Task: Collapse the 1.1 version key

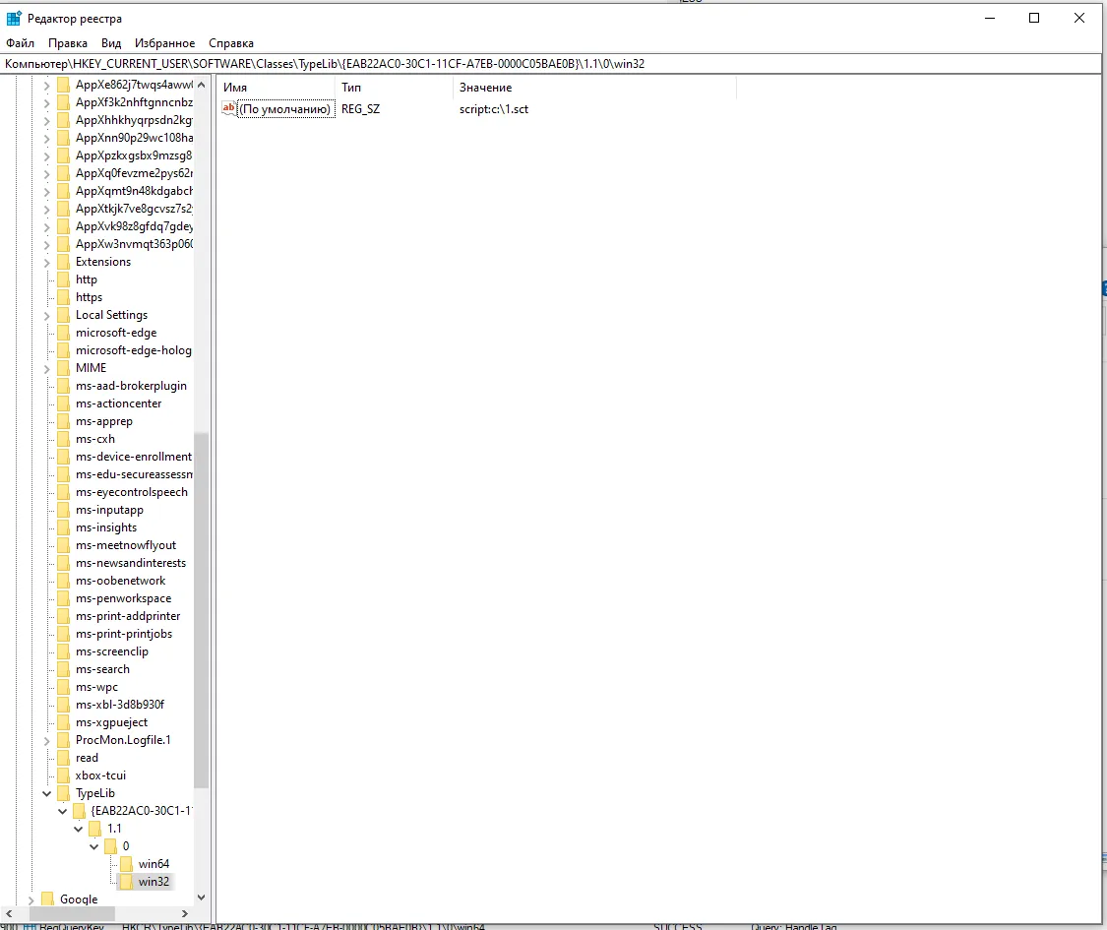Action: [x=78, y=829]
